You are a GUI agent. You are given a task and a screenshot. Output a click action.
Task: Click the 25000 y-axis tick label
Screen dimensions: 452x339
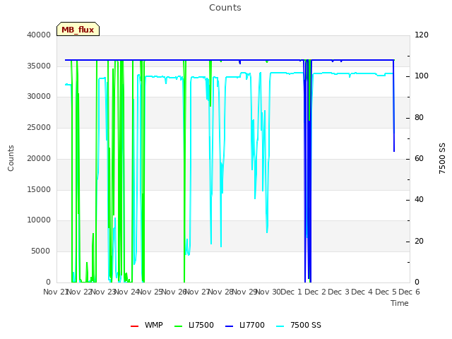[39, 127]
